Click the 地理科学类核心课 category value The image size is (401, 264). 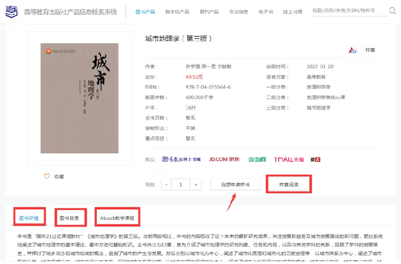326,97
